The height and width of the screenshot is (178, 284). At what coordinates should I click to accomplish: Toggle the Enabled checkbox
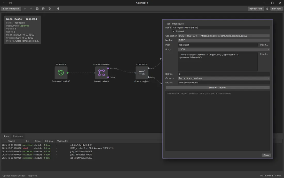(x=173, y=31)
